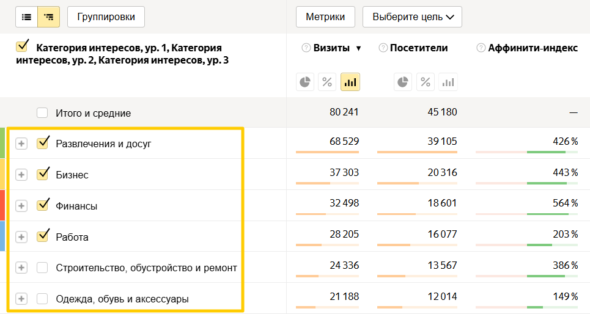Select tree list view icon

[49, 17]
